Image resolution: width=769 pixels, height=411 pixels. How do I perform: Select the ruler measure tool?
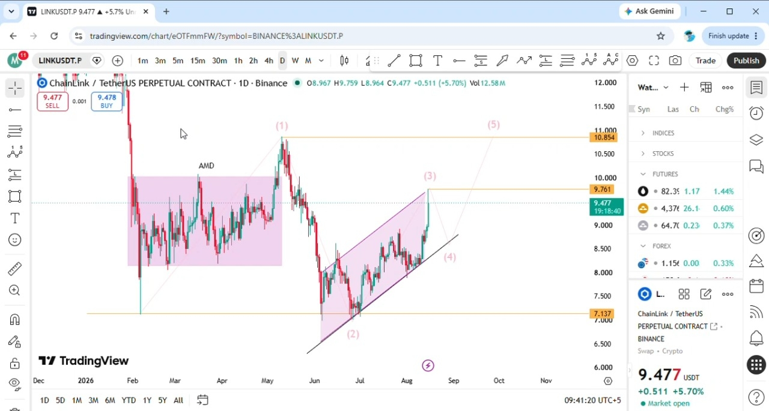15,269
